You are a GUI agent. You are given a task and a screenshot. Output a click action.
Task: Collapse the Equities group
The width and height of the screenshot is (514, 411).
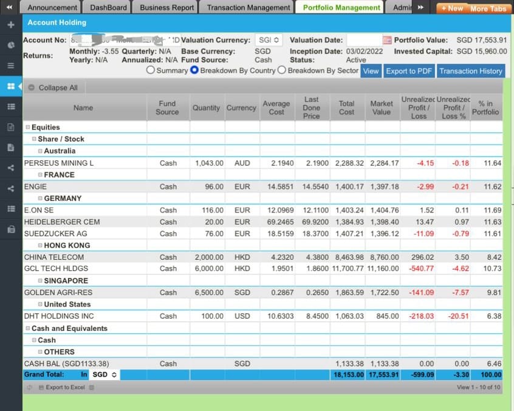tap(28, 127)
